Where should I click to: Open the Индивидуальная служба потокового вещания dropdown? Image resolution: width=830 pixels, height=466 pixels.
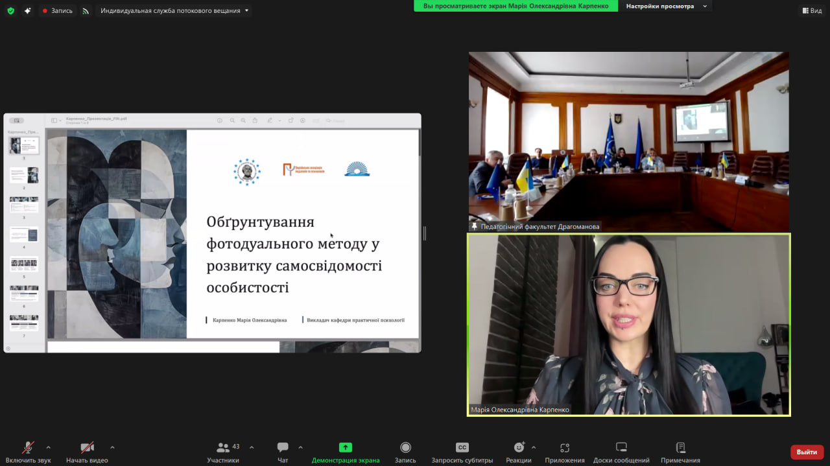[x=172, y=10]
